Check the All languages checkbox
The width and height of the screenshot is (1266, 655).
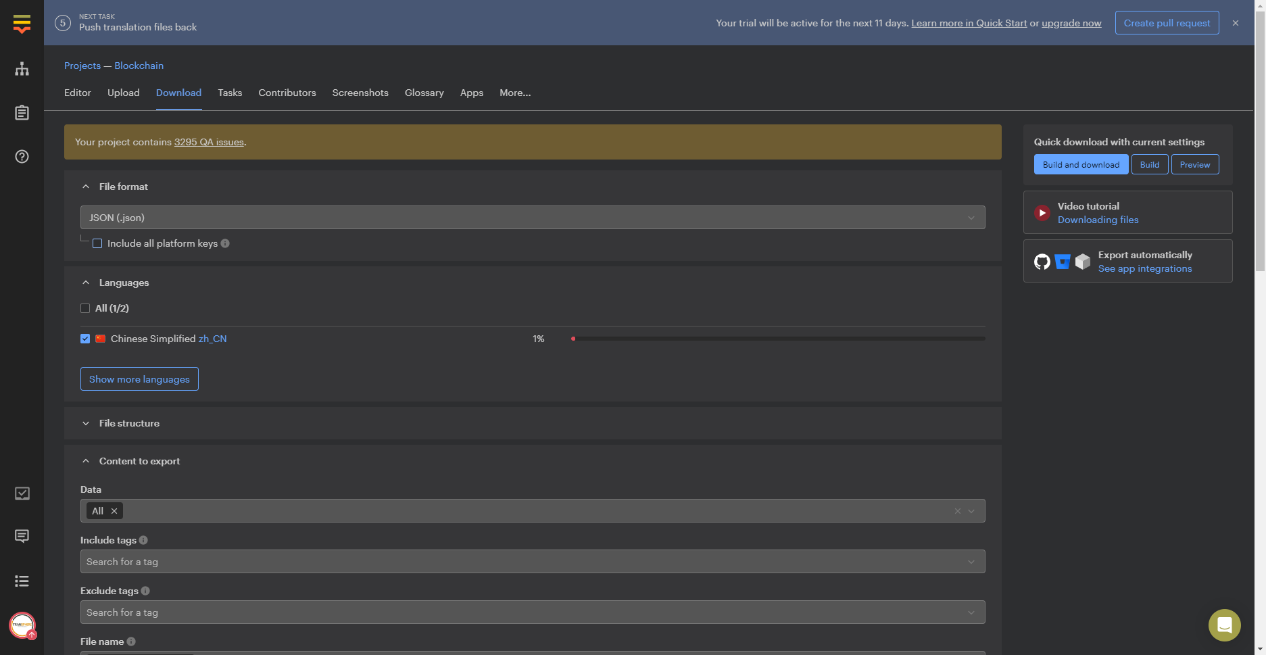click(85, 308)
